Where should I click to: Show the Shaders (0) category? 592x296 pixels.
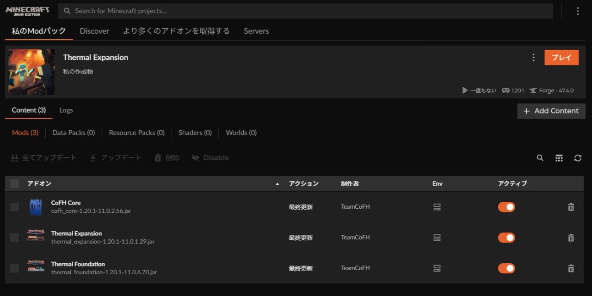[x=195, y=133]
